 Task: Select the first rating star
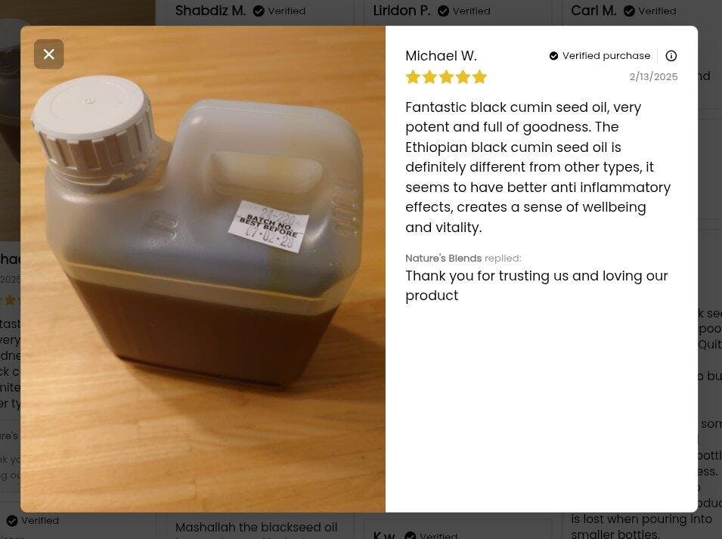pos(413,77)
